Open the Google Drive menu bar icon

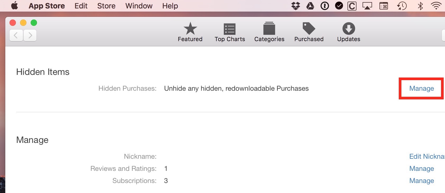pyautogui.click(x=310, y=6)
